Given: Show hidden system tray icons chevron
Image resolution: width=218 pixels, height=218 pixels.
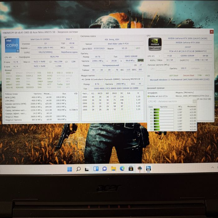Looking at the screenshot, I should coord(212,168).
